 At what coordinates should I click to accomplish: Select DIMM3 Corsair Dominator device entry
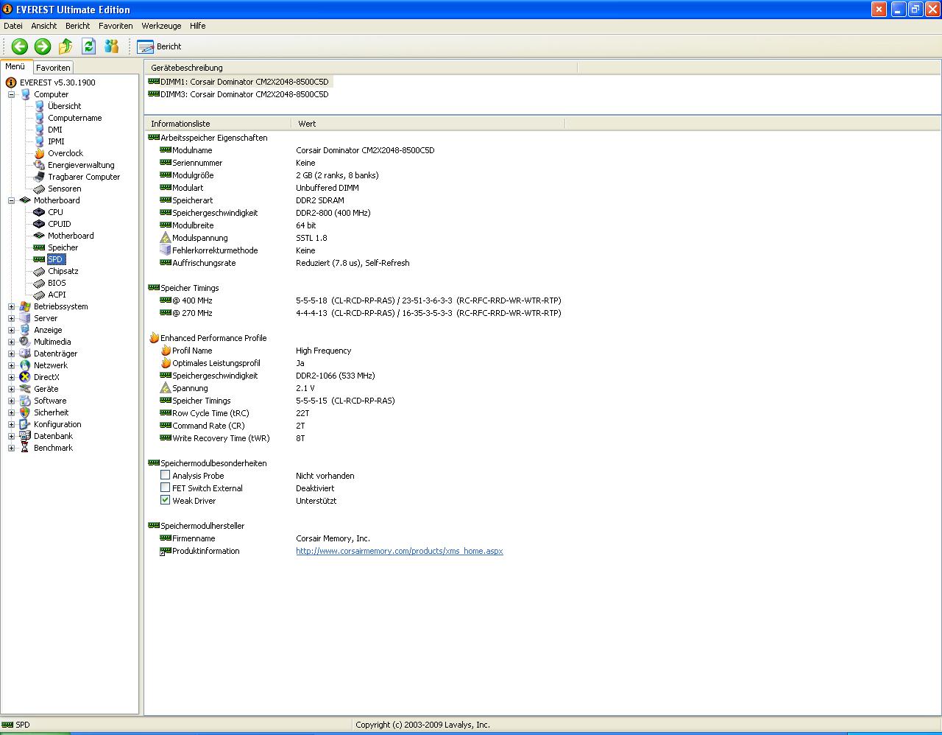[244, 94]
